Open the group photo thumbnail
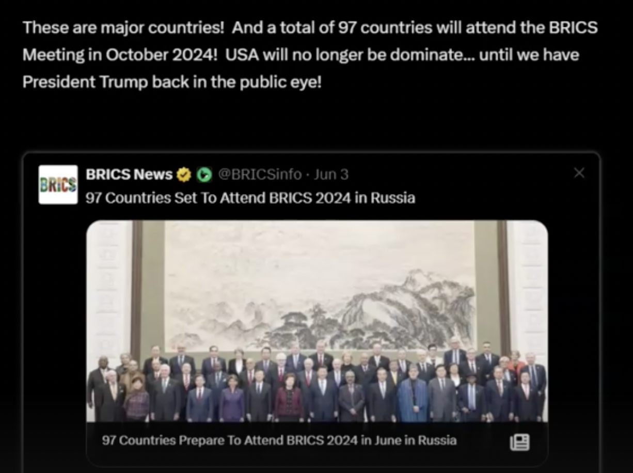 click(317, 321)
